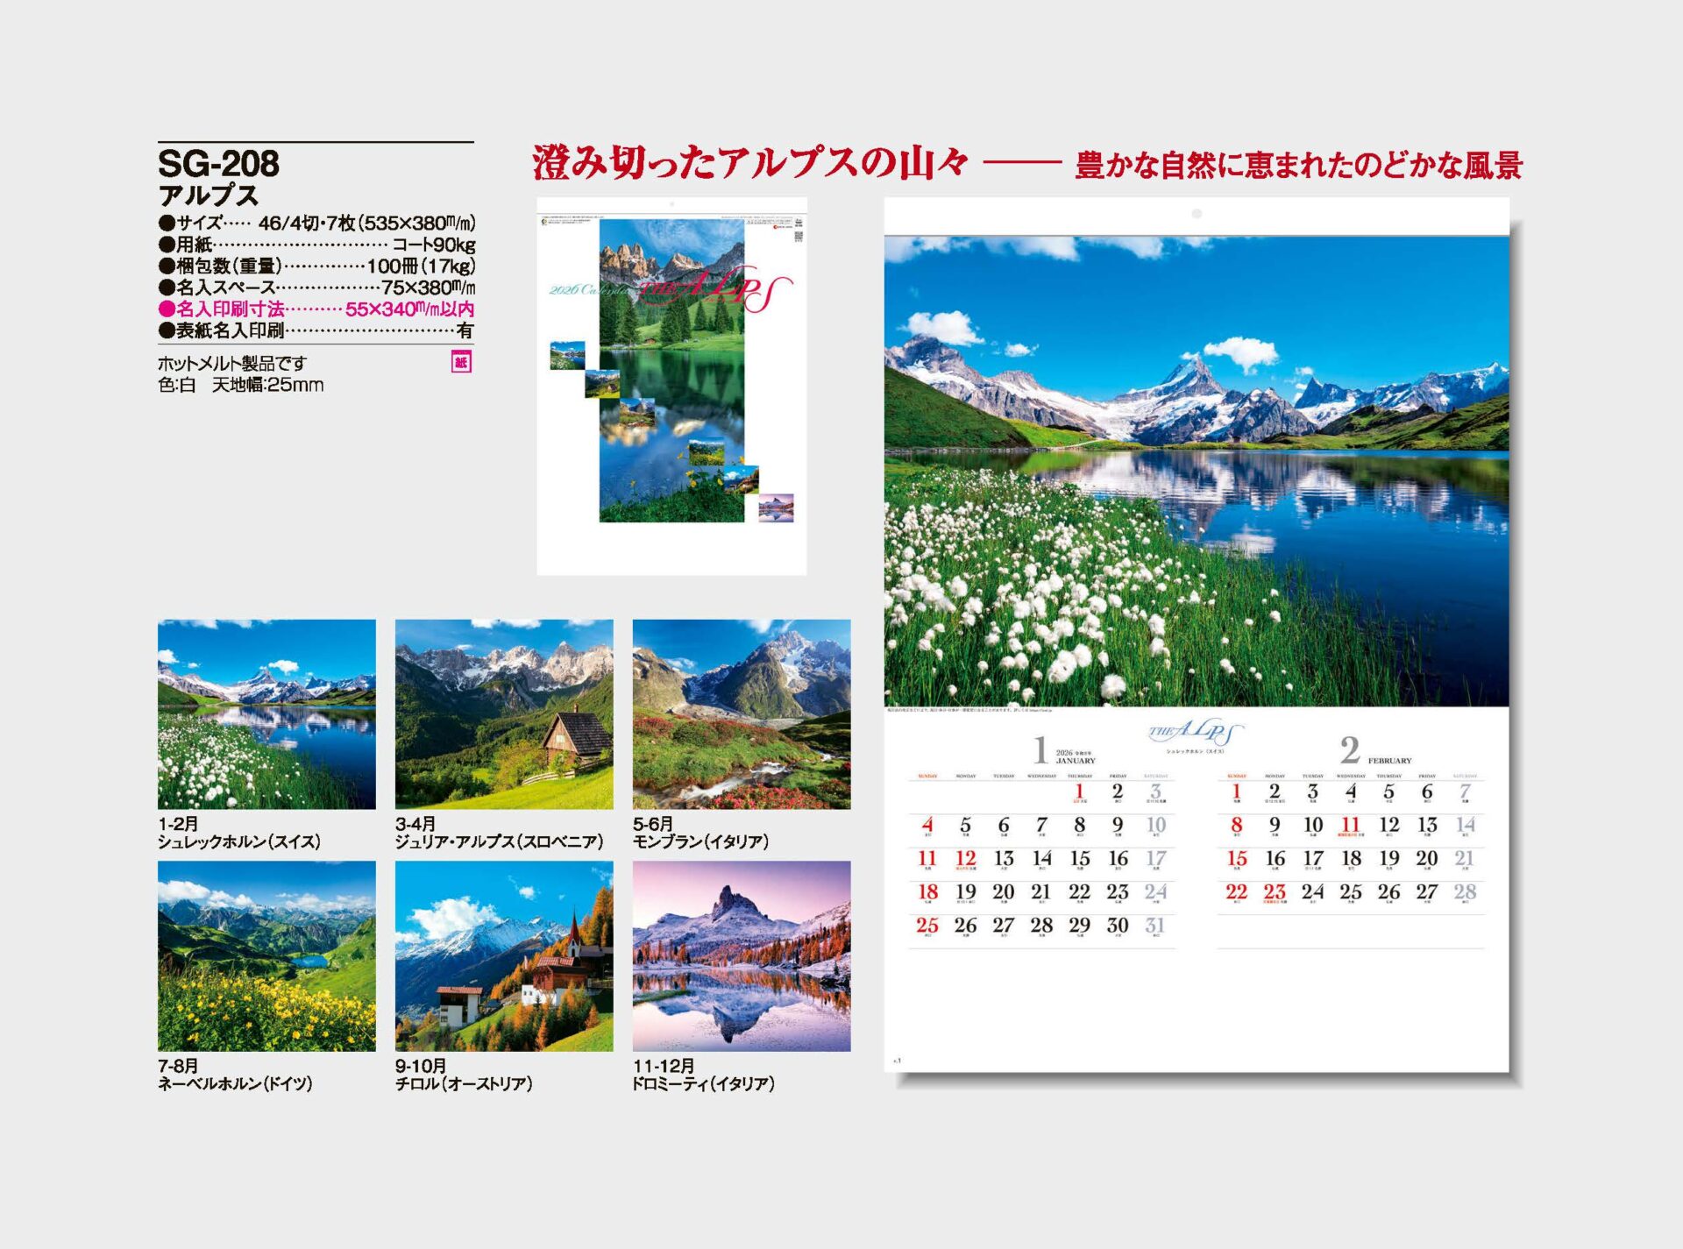
Task: Click the QR code on cover page
Action: (x=798, y=237)
